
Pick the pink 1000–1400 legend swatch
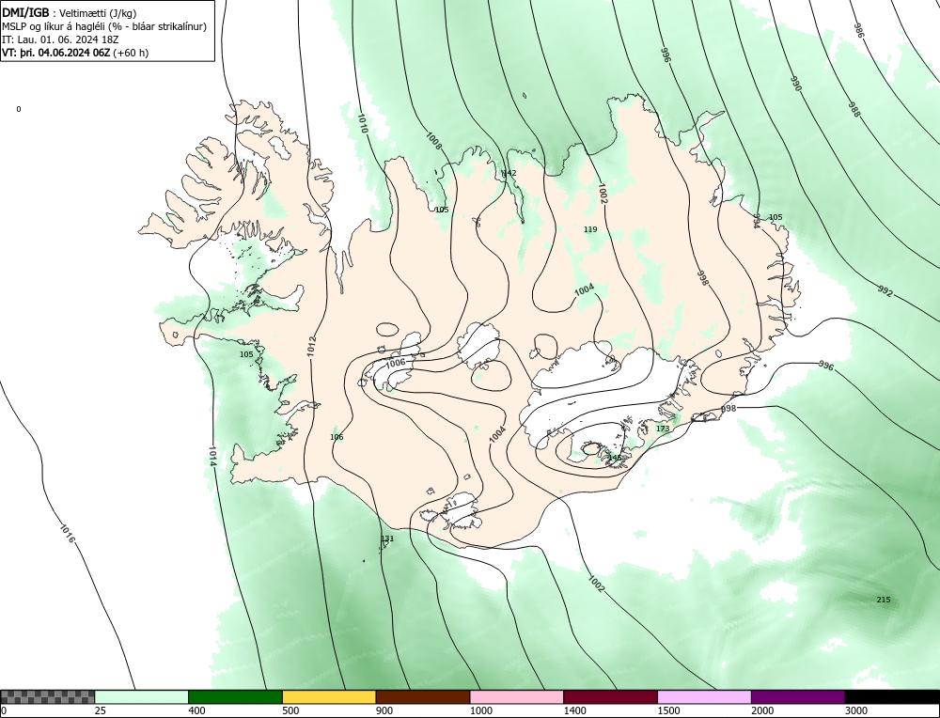click(517, 697)
